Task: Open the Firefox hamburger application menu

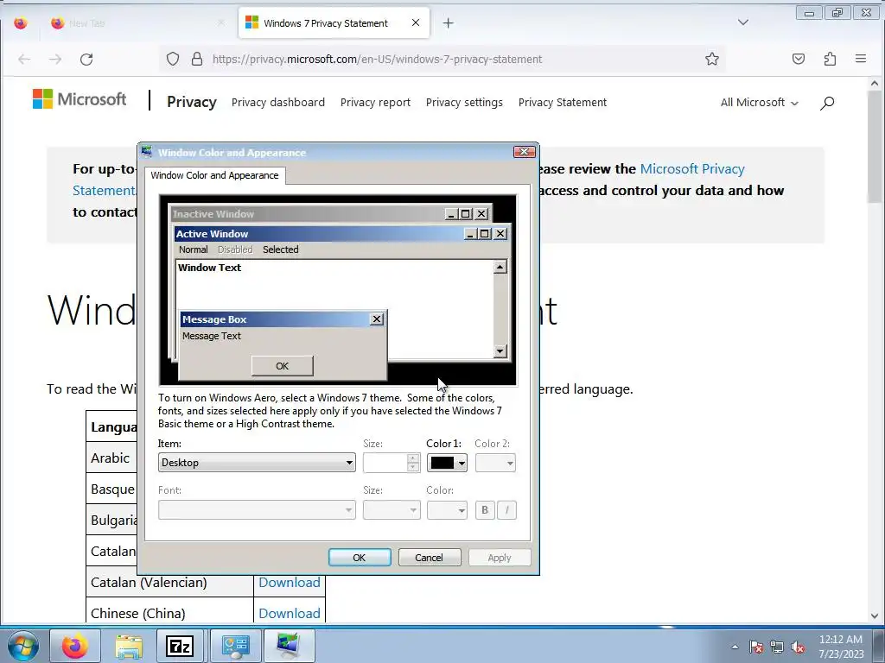Action: point(861,59)
